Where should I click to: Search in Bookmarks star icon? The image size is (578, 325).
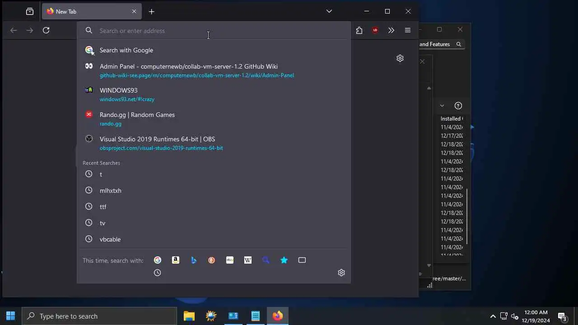click(284, 260)
